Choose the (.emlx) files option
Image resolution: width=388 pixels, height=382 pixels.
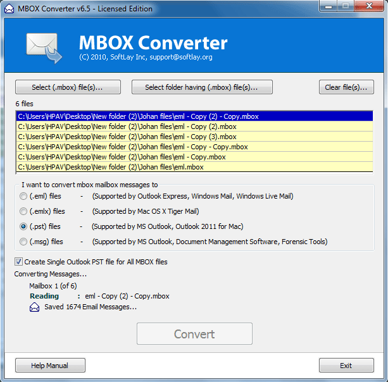point(23,211)
